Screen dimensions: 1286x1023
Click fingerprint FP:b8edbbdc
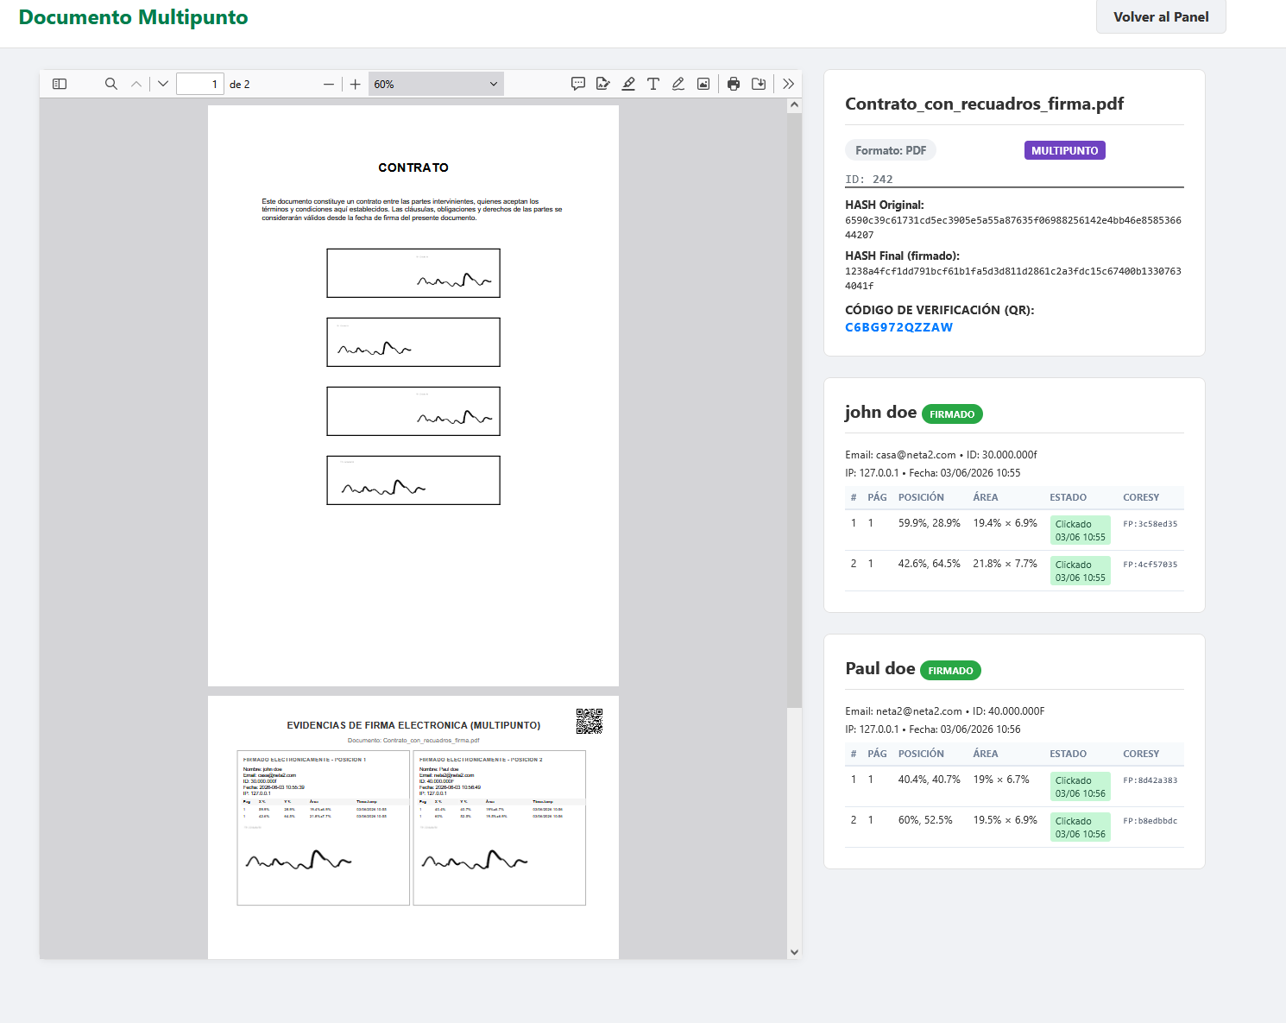[x=1150, y=821]
